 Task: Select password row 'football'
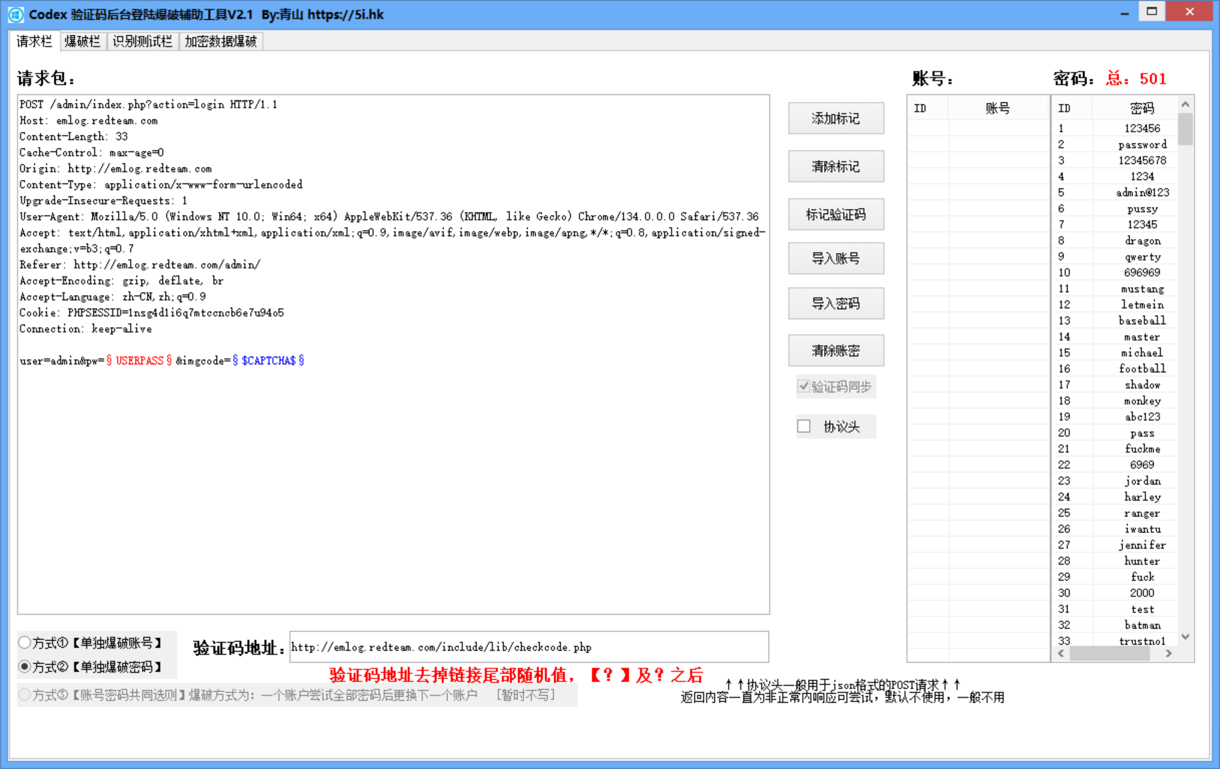1115,368
